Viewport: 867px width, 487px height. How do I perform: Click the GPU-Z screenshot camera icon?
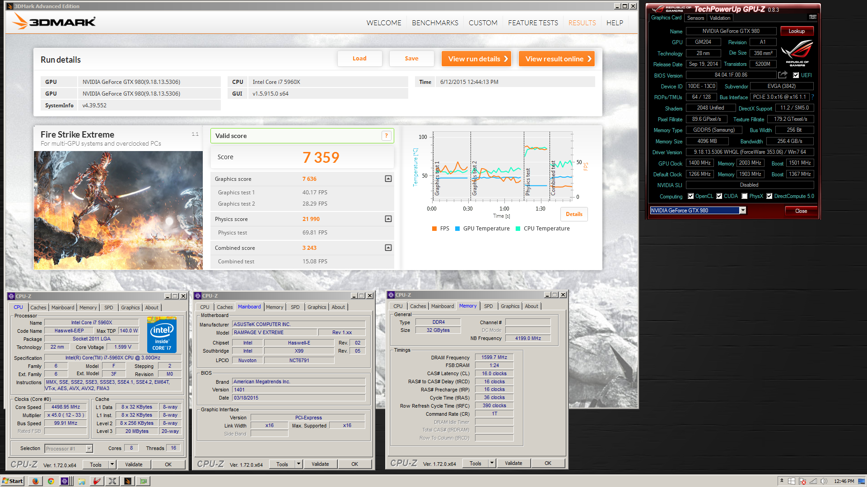(812, 17)
